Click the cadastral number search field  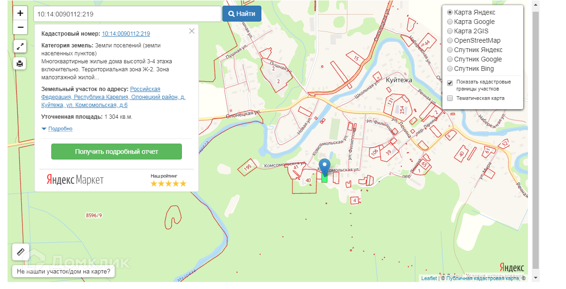[x=127, y=14]
